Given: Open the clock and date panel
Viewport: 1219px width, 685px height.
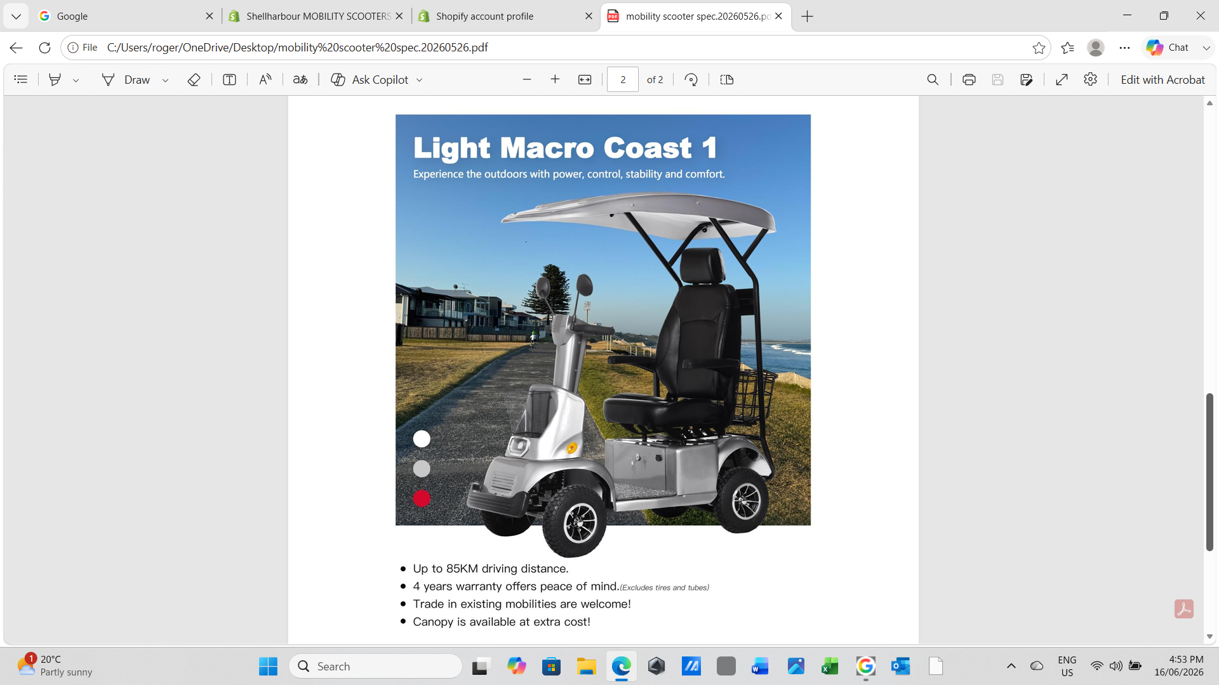Looking at the screenshot, I should click(x=1179, y=666).
